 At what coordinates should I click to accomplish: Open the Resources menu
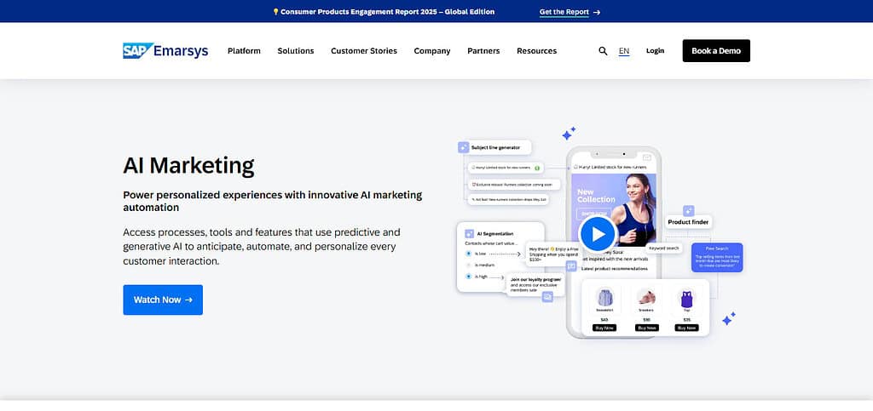coord(537,50)
